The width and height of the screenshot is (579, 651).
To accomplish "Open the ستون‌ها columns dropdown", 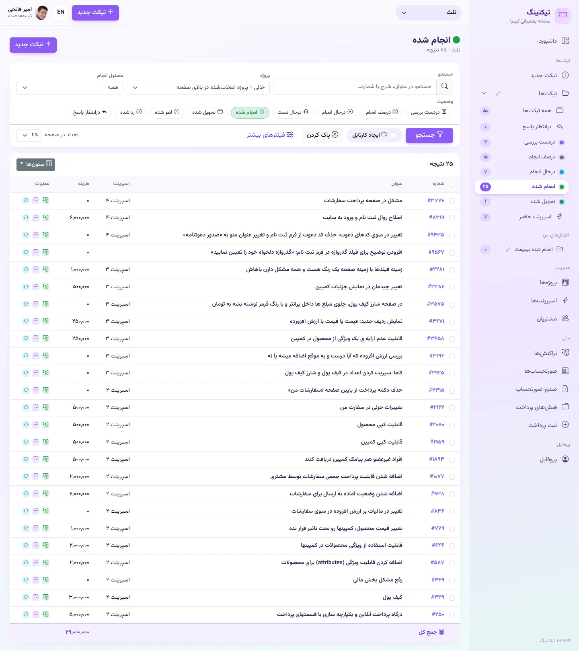I will coord(36,164).
